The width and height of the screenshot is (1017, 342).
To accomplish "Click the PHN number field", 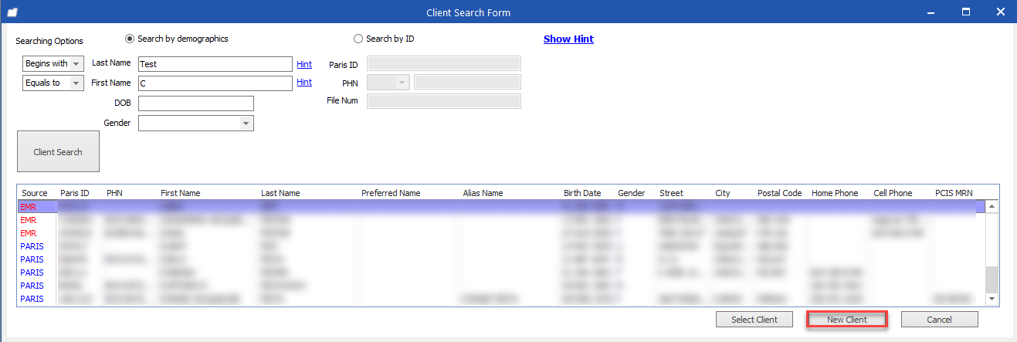I will [x=468, y=82].
